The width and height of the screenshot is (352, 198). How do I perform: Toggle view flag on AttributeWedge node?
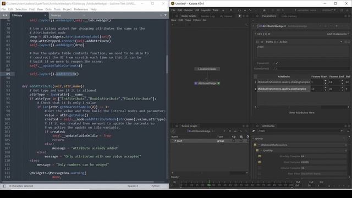point(196,83)
